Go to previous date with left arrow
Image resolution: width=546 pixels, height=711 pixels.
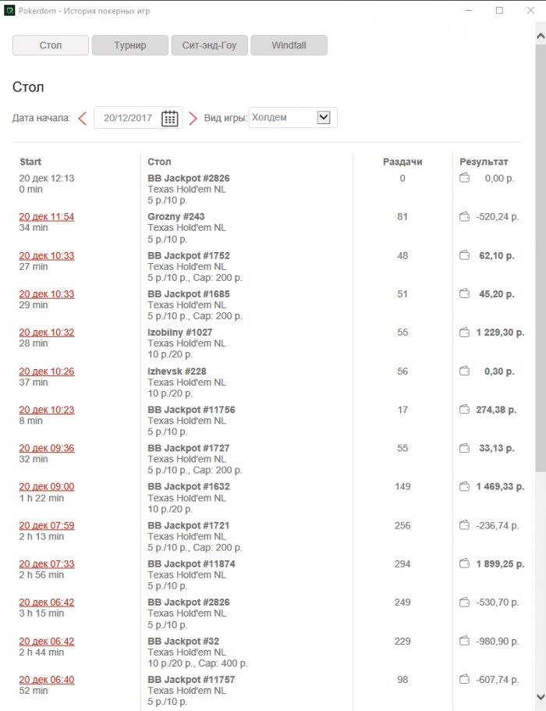[82, 118]
